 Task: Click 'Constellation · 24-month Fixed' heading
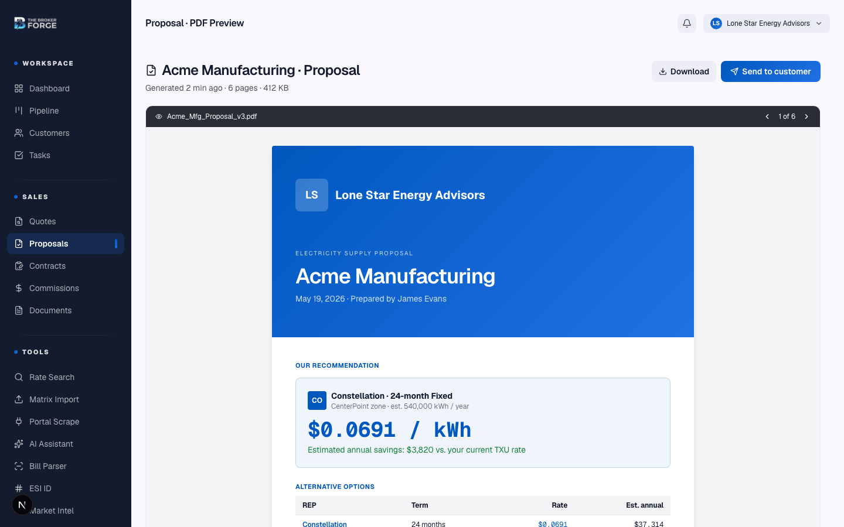[x=392, y=396]
